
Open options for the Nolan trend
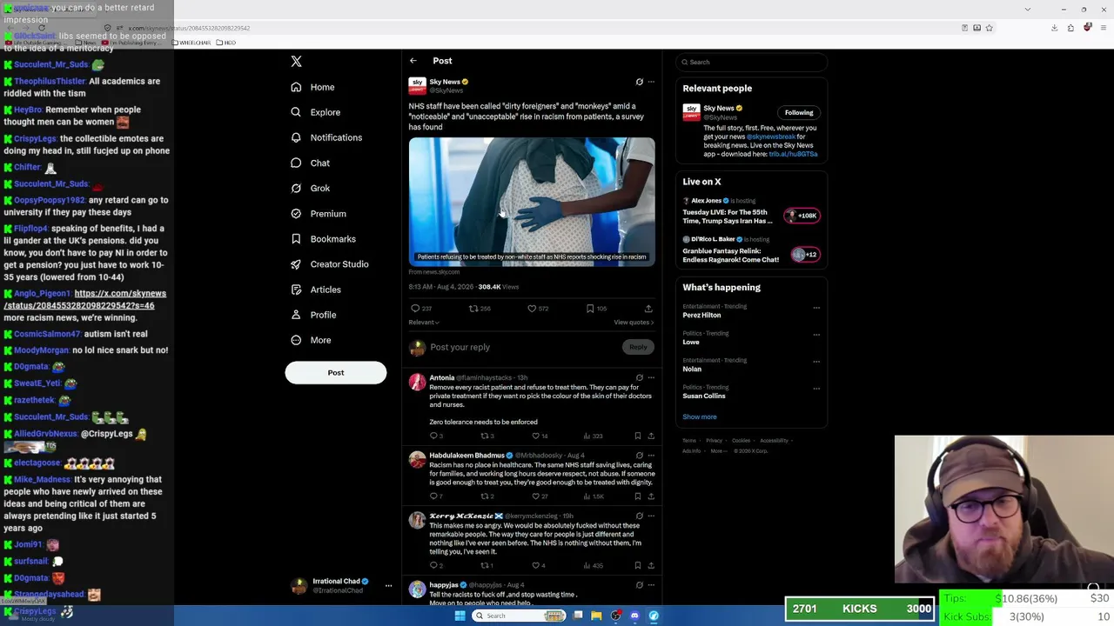(x=816, y=362)
